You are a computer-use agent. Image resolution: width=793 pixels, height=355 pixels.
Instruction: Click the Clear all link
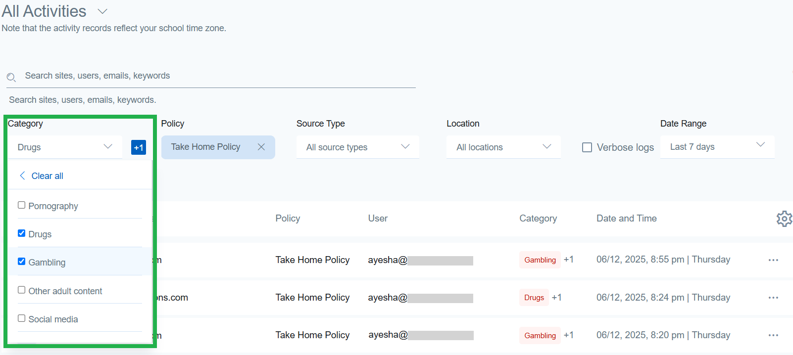click(x=48, y=176)
